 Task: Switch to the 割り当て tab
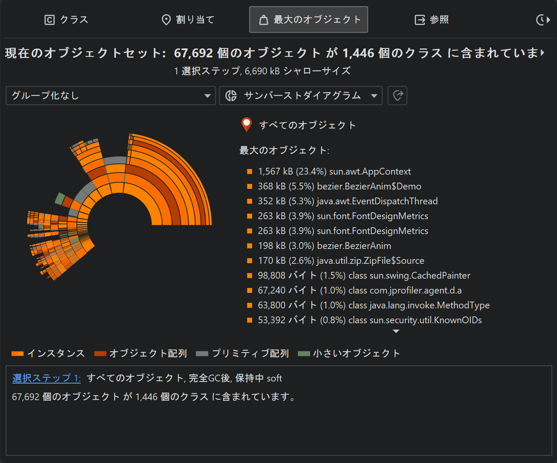tap(188, 20)
